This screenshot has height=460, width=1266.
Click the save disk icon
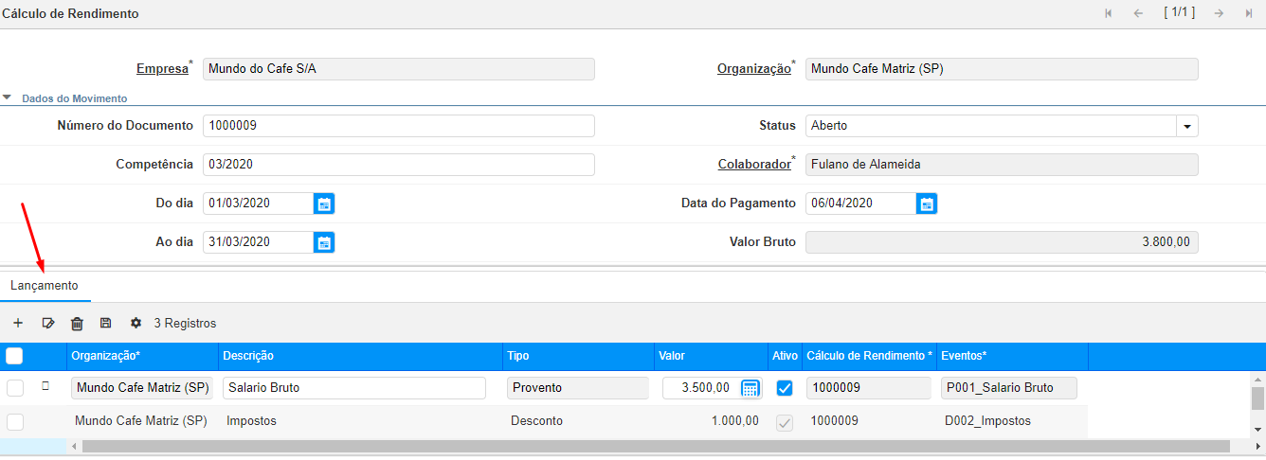click(x=105, y=324)
